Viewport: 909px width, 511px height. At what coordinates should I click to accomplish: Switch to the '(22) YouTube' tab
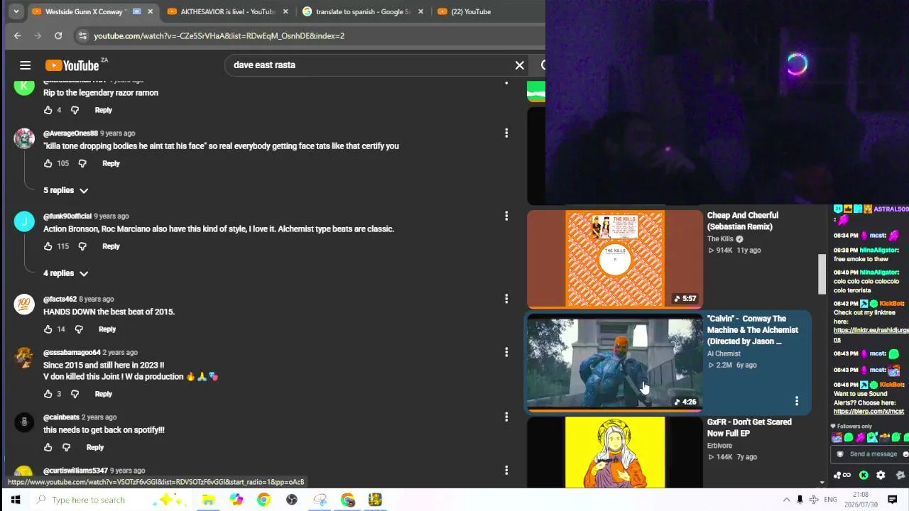pyautogui.click(x=471, y=11)
